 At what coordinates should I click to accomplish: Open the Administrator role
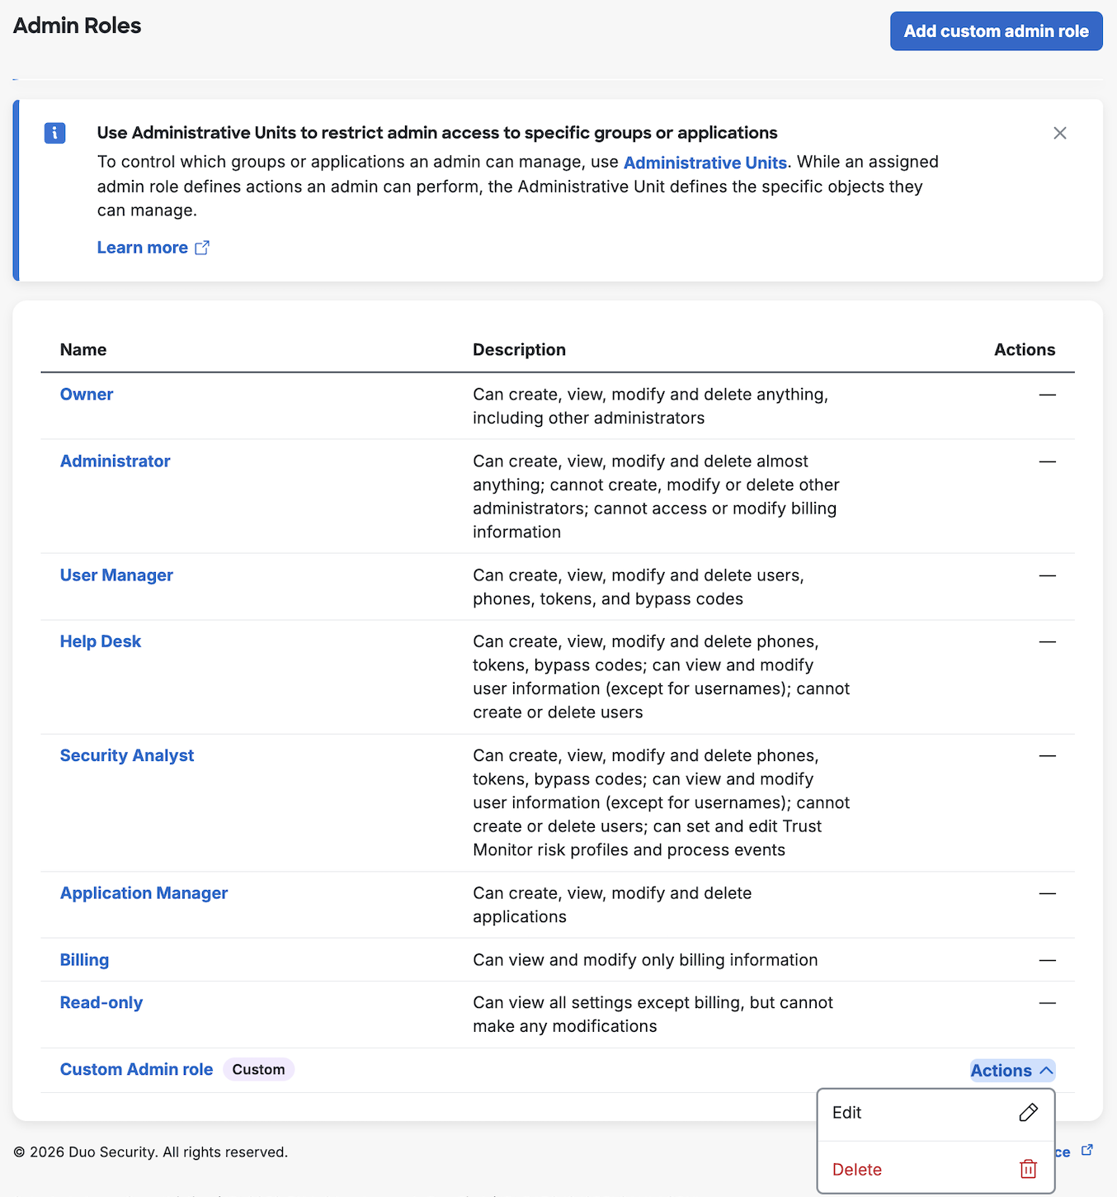(115, 461)
